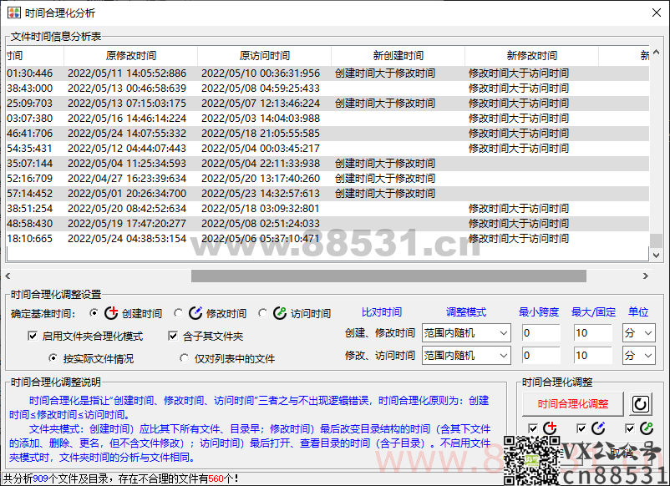Screen dimensions: 670x486
Task: Select 仅对列表中的文件 radio option
Action: [x=184, y=358]
